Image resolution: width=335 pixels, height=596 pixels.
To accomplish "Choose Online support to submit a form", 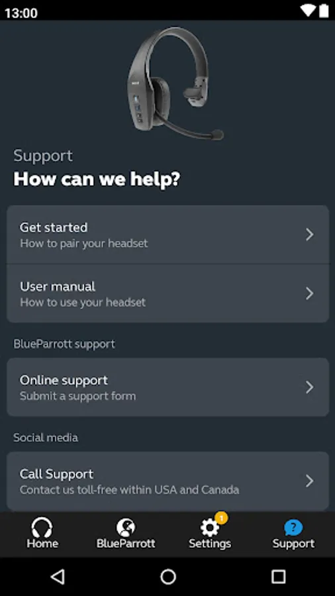I will coord(168,387).
